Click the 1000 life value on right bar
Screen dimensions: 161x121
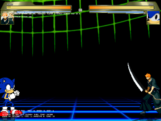pos(151,7)
